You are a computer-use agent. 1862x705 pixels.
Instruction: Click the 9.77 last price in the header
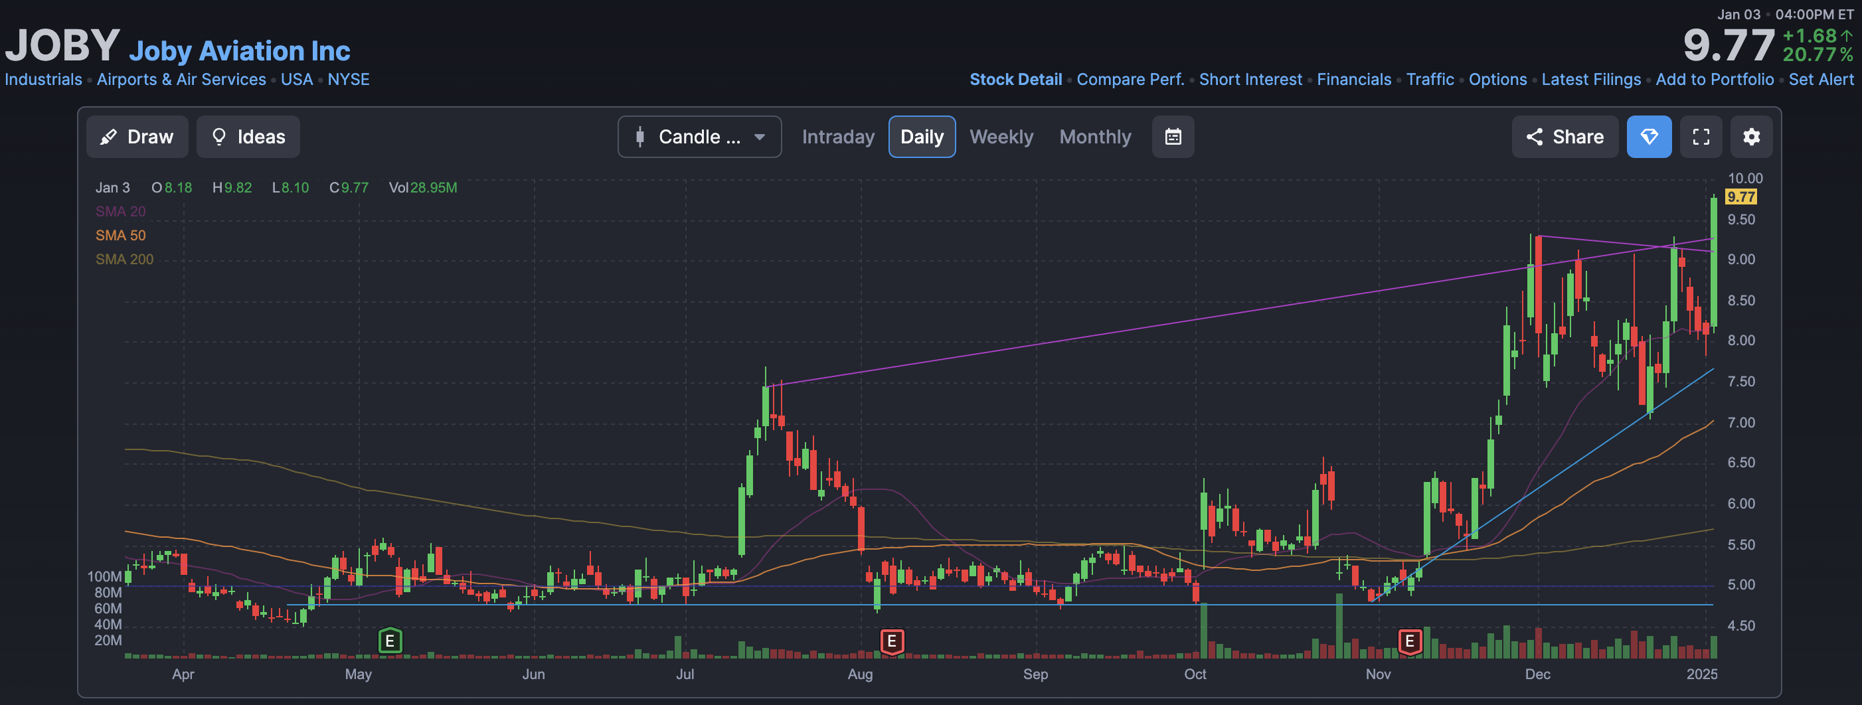[x=1729, y=44]
